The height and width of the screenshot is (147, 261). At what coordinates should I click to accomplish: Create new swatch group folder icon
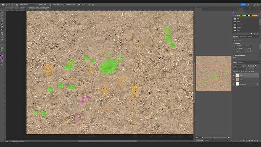252,34
